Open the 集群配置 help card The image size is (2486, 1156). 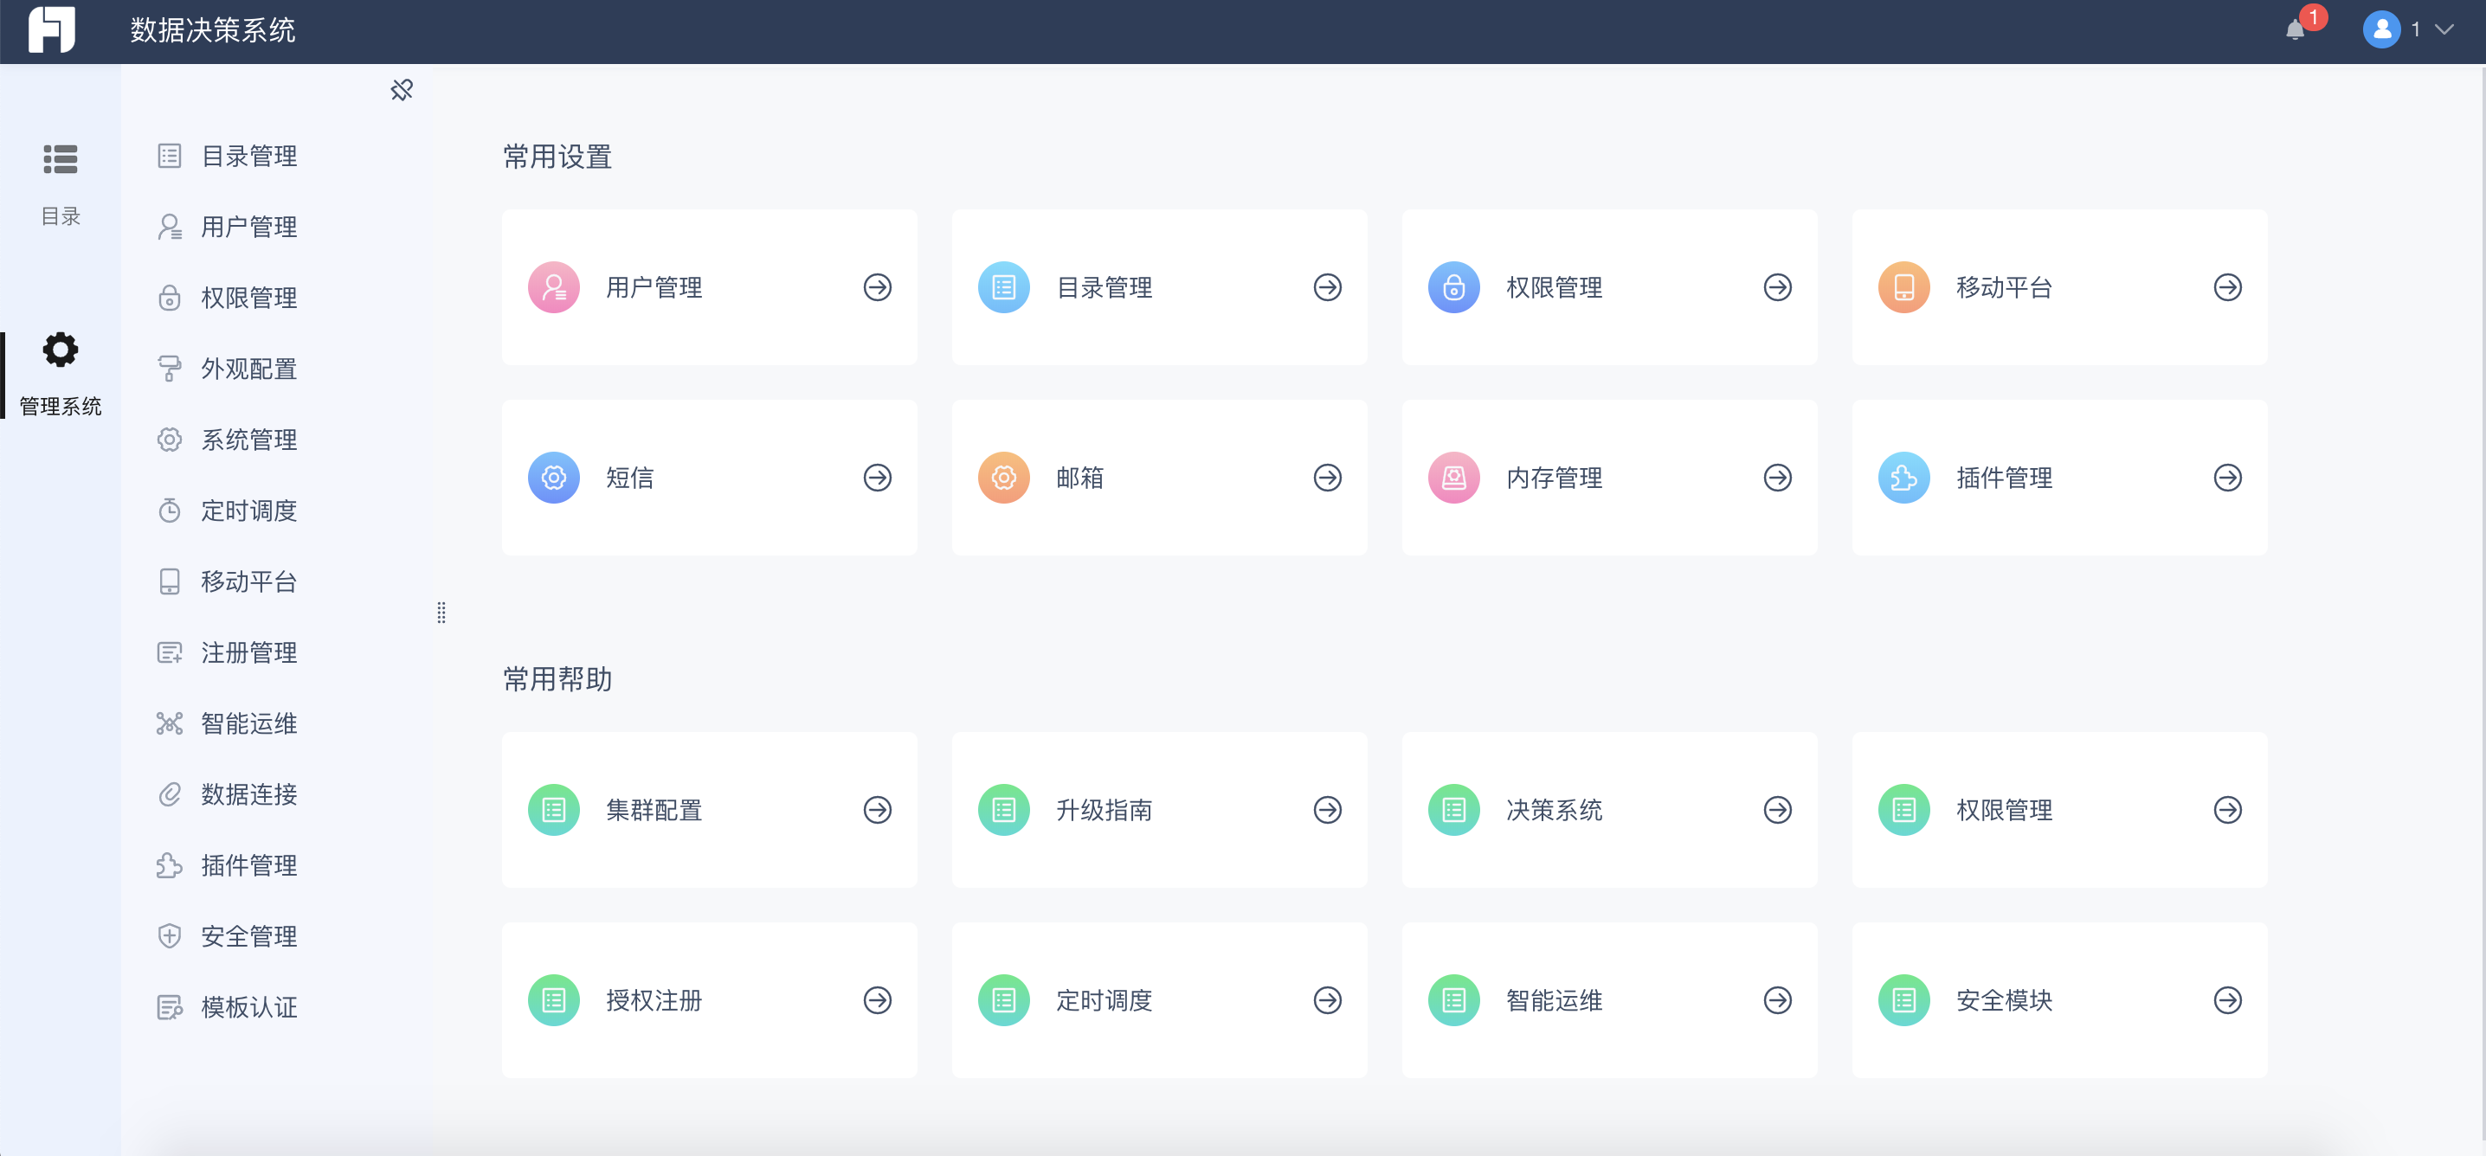[x=709, y=810]
